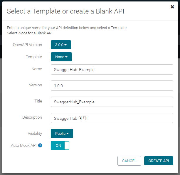Focus the Version field showing 1.0.0

(x=112, y=86)
